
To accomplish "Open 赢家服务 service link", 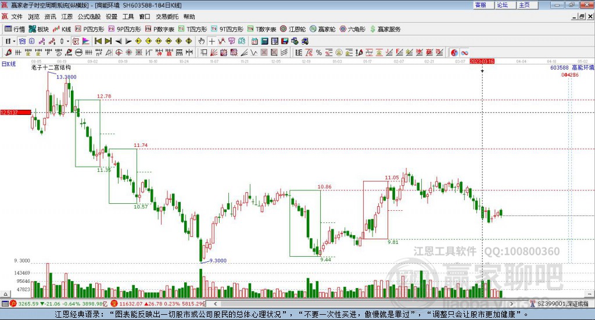I will pos(385,29).
